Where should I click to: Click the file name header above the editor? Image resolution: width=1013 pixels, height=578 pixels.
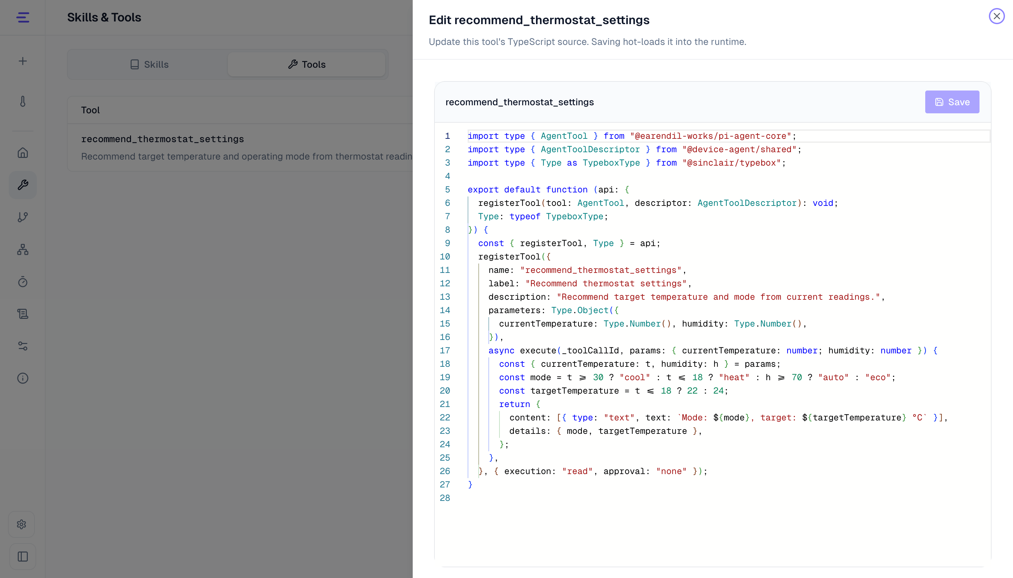(520, 102)
